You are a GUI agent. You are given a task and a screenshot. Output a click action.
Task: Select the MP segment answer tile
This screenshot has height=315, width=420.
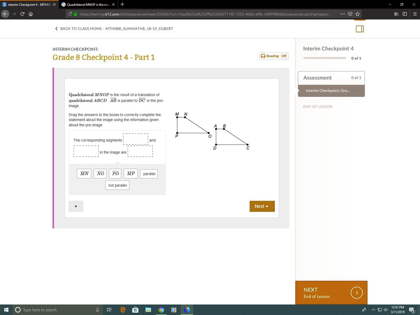[x=130, y=173]
